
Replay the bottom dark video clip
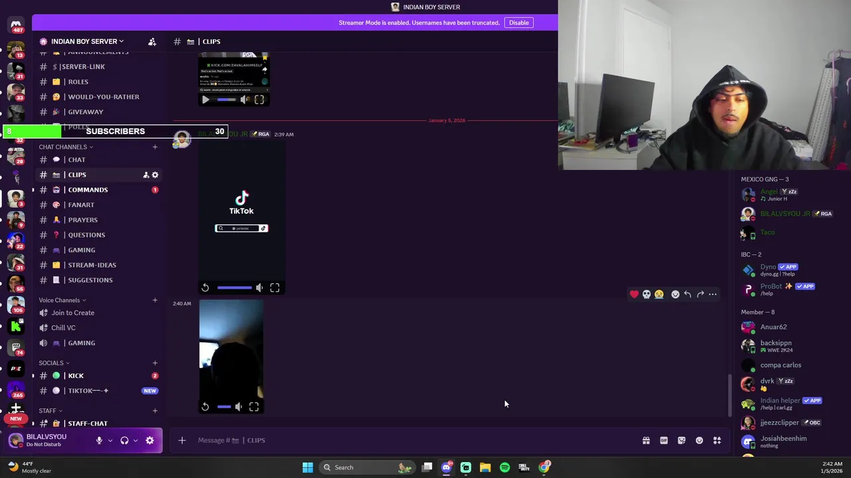click(205, 407)
